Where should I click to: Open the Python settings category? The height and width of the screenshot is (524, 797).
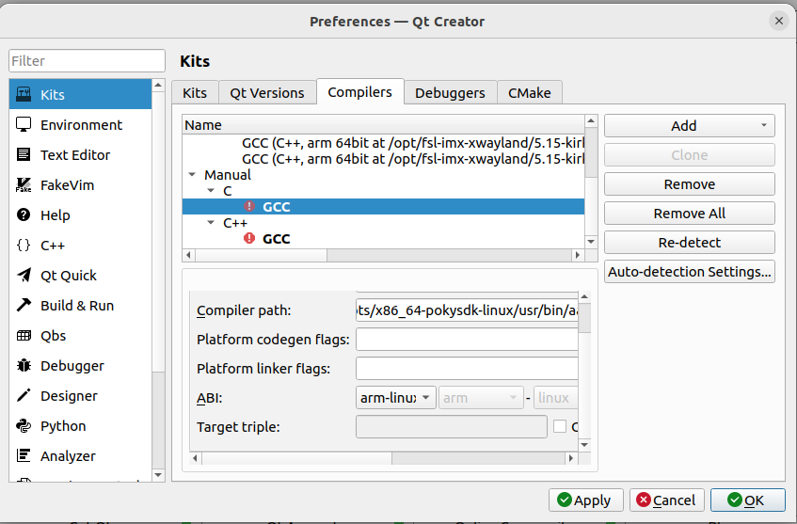point(63,426)
